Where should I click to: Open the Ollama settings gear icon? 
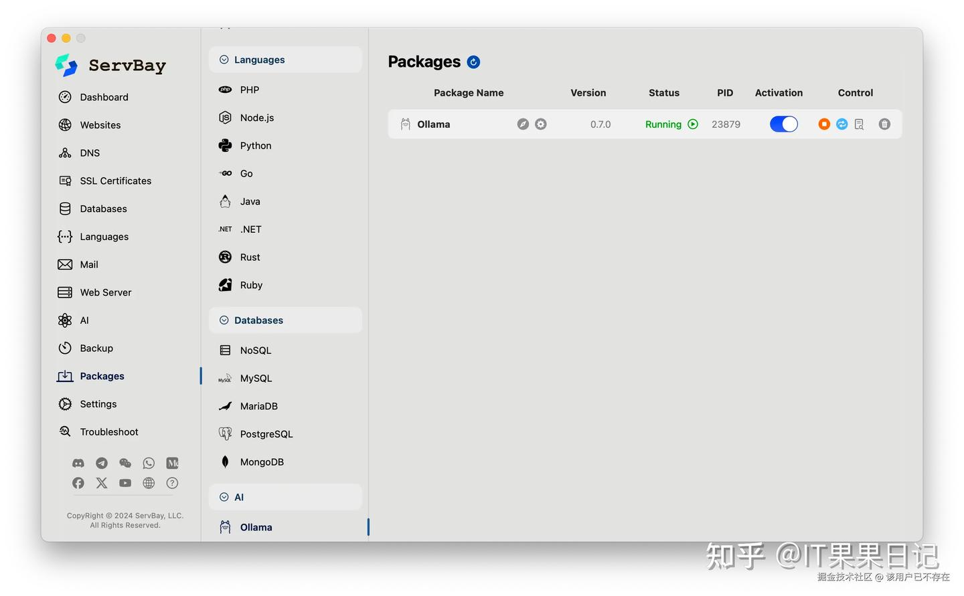click(x=541, y=124)
